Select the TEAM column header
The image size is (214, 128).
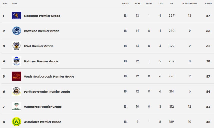pyautogui.click(x=14, y=3)
